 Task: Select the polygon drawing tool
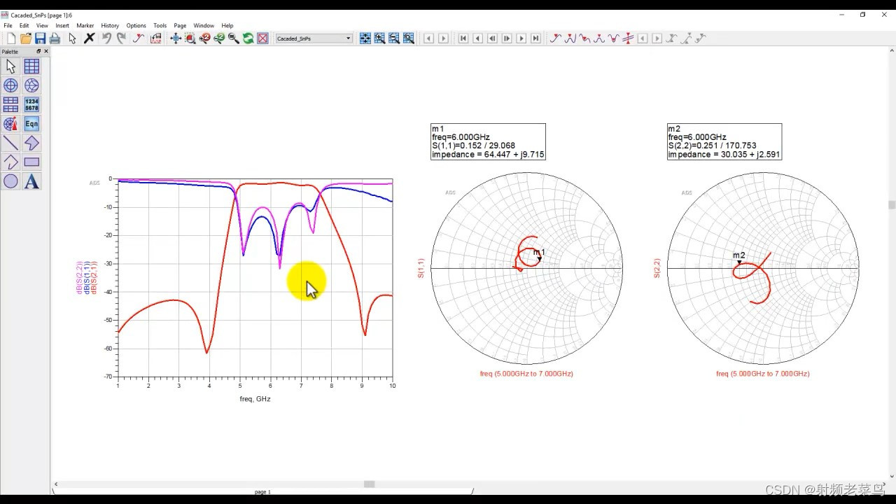coord(31,143)
